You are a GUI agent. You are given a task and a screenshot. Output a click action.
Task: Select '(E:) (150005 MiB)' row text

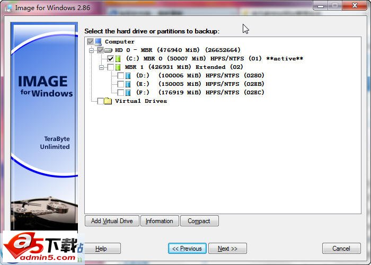[x=200, y=84]
